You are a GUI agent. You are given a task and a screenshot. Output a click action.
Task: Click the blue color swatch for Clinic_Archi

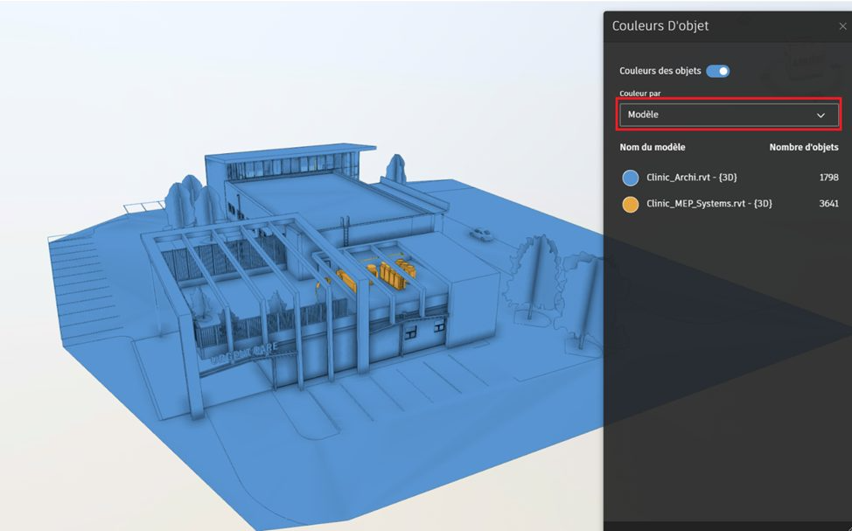click(630, 178)
